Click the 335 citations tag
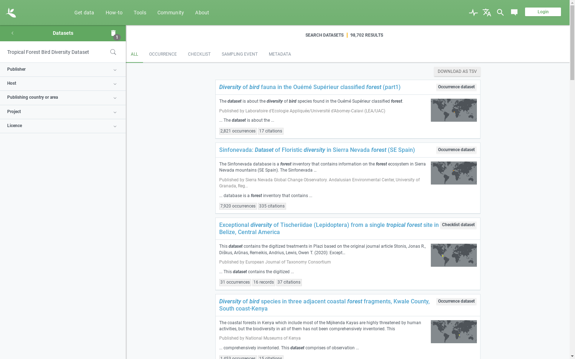 tap(272, 206)
